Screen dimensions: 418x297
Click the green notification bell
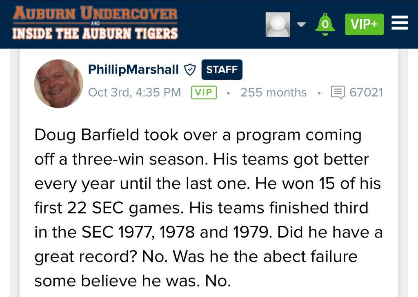click(x=325, y=24)
